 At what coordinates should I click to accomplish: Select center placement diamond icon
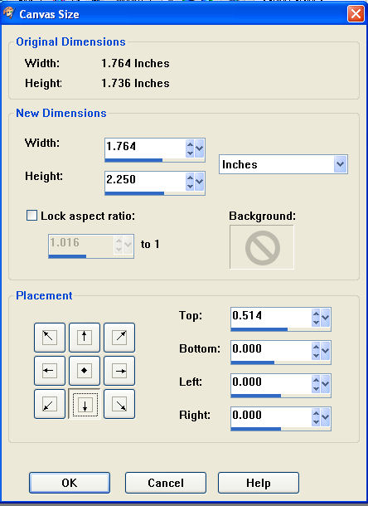(85, 371)
